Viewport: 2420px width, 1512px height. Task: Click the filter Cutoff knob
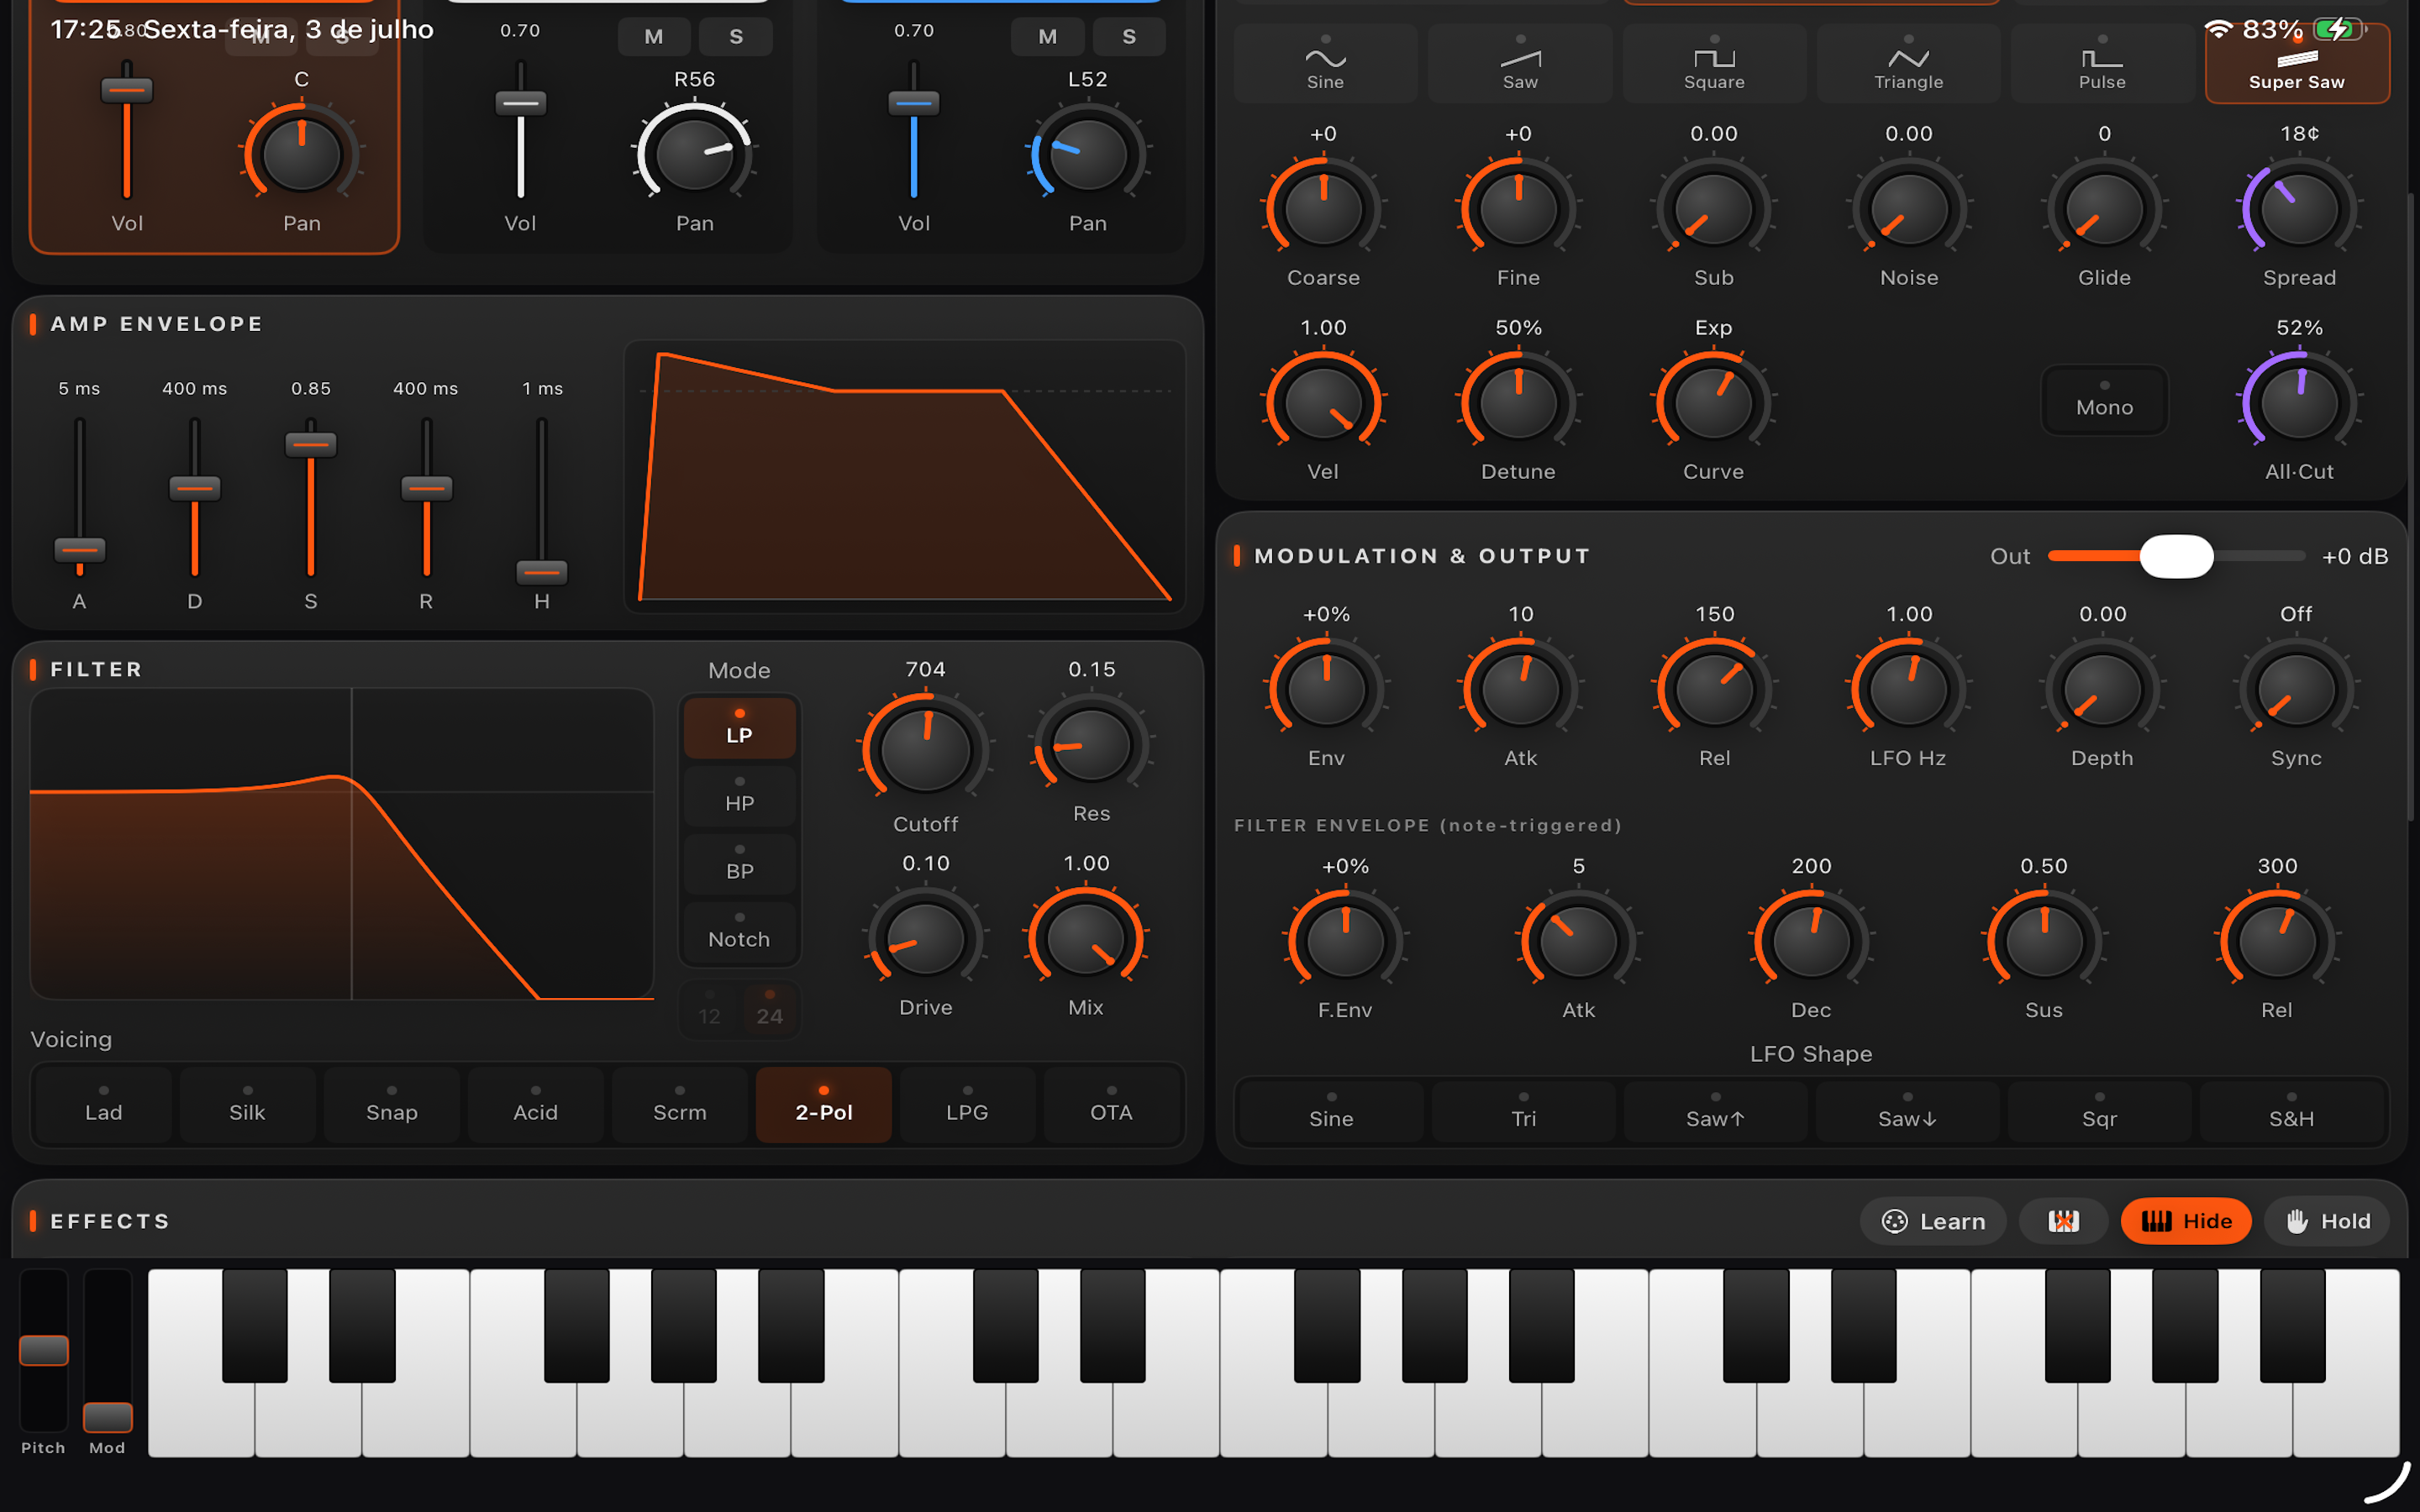pos(925,748)
